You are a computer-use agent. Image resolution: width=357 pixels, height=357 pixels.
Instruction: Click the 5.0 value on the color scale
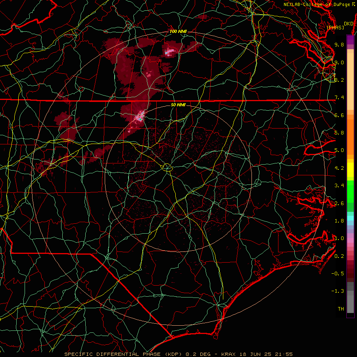(339, 150)
